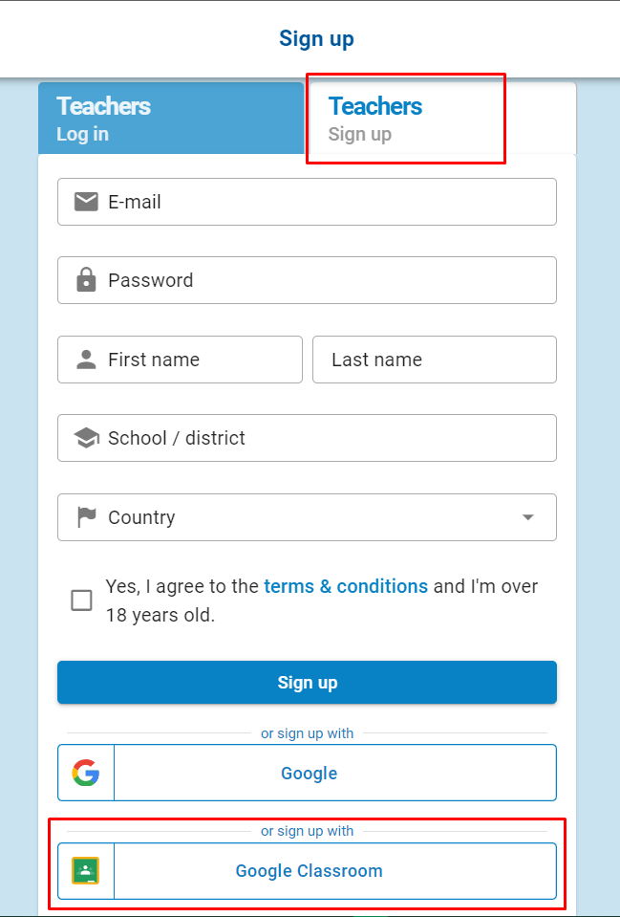Open the terms & conditions link
Screen dimensions: 620x917
coord(346,586)
